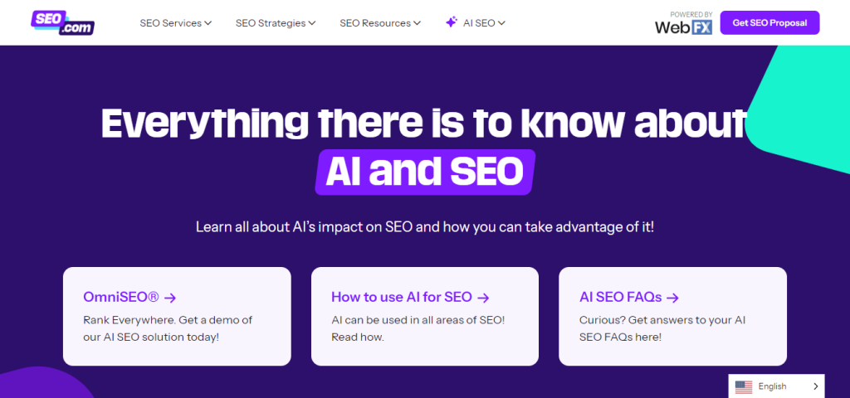Viewport: 850px width, 398px height.
Task: Click the SEO.com logo
Action: [x=62, y=22]
